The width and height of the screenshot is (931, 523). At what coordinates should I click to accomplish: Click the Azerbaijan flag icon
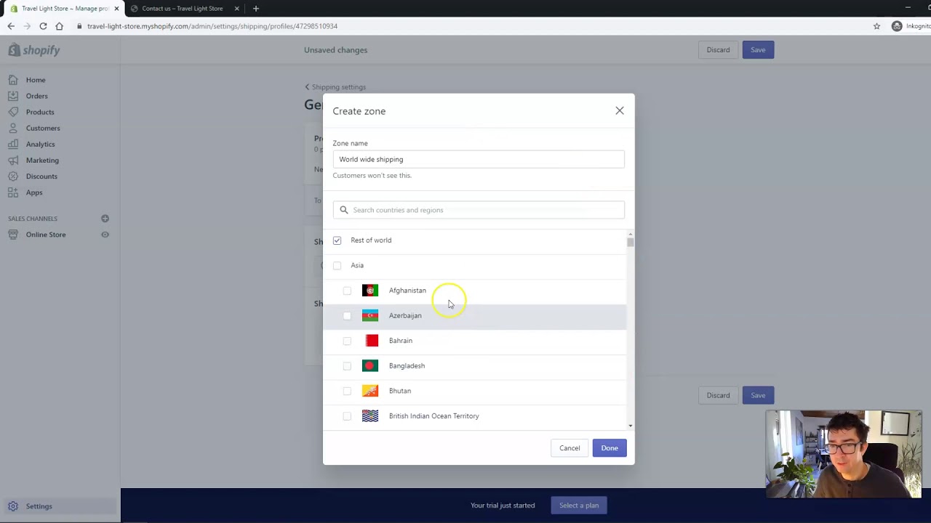click(370, 315)
